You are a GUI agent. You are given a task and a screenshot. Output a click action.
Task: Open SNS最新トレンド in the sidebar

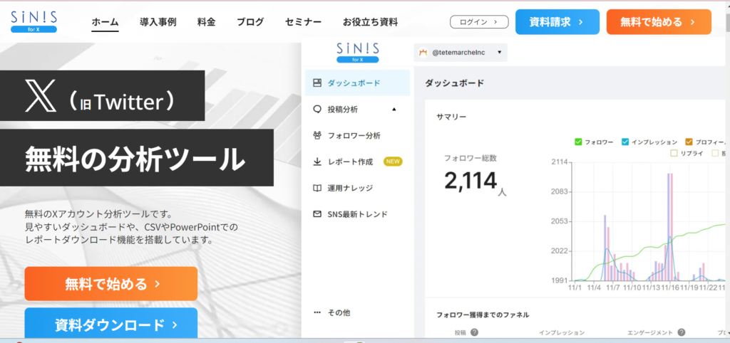pyautogui.click(x=358, y=214)
